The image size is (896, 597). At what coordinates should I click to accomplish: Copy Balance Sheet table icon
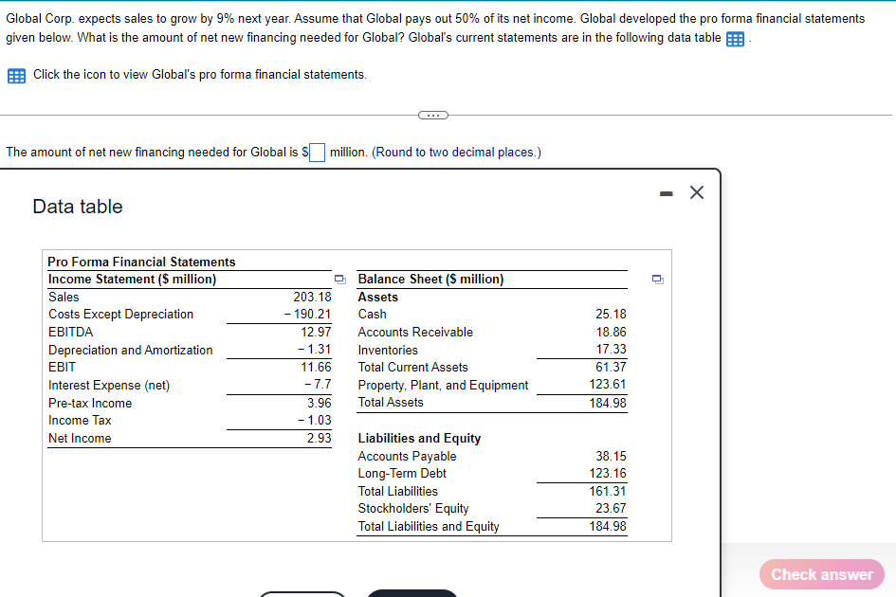(658, 280)
